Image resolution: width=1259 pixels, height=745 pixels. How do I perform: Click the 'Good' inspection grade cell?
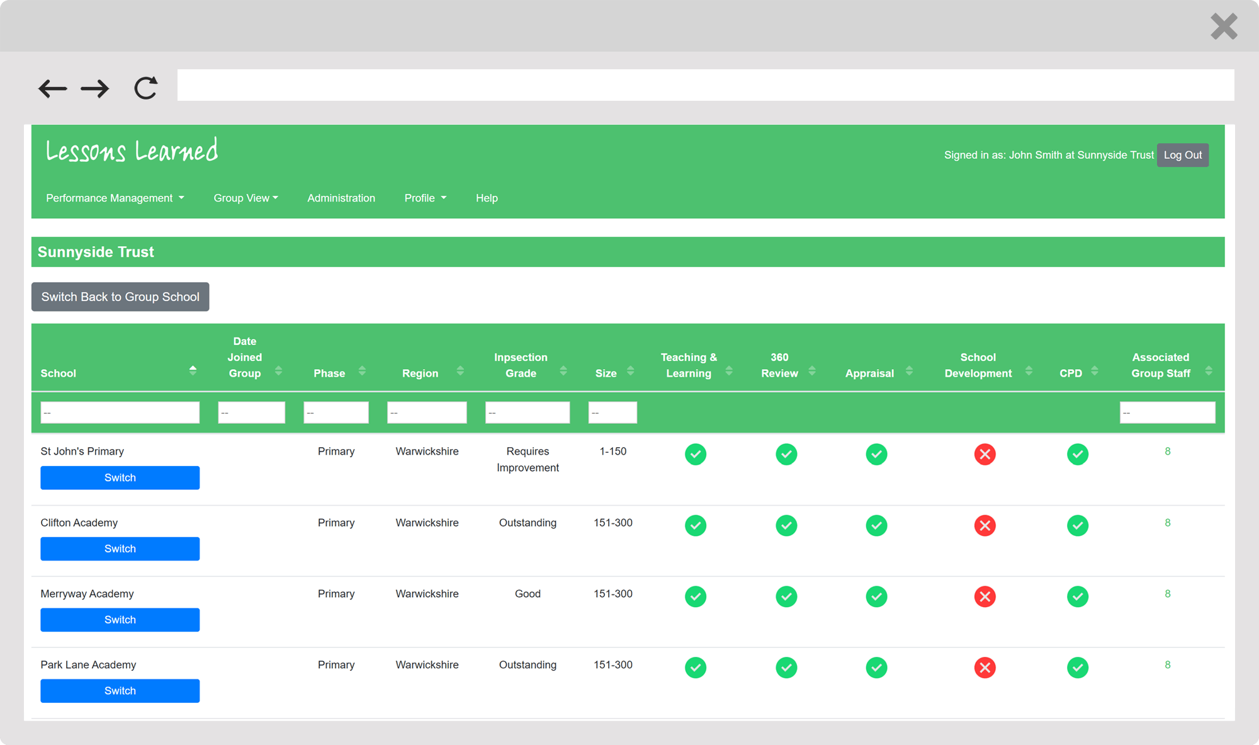click(x=528, y=594)
